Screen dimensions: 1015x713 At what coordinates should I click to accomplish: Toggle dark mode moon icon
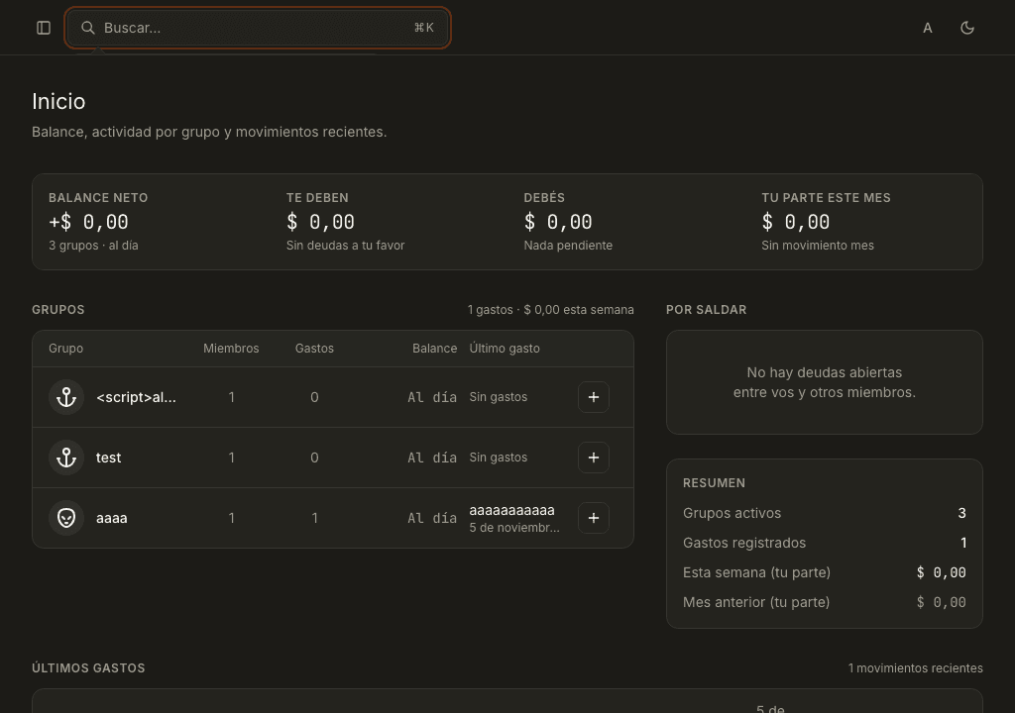[967, 28]
